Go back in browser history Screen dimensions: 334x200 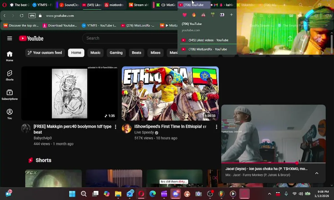click(4, 16)
